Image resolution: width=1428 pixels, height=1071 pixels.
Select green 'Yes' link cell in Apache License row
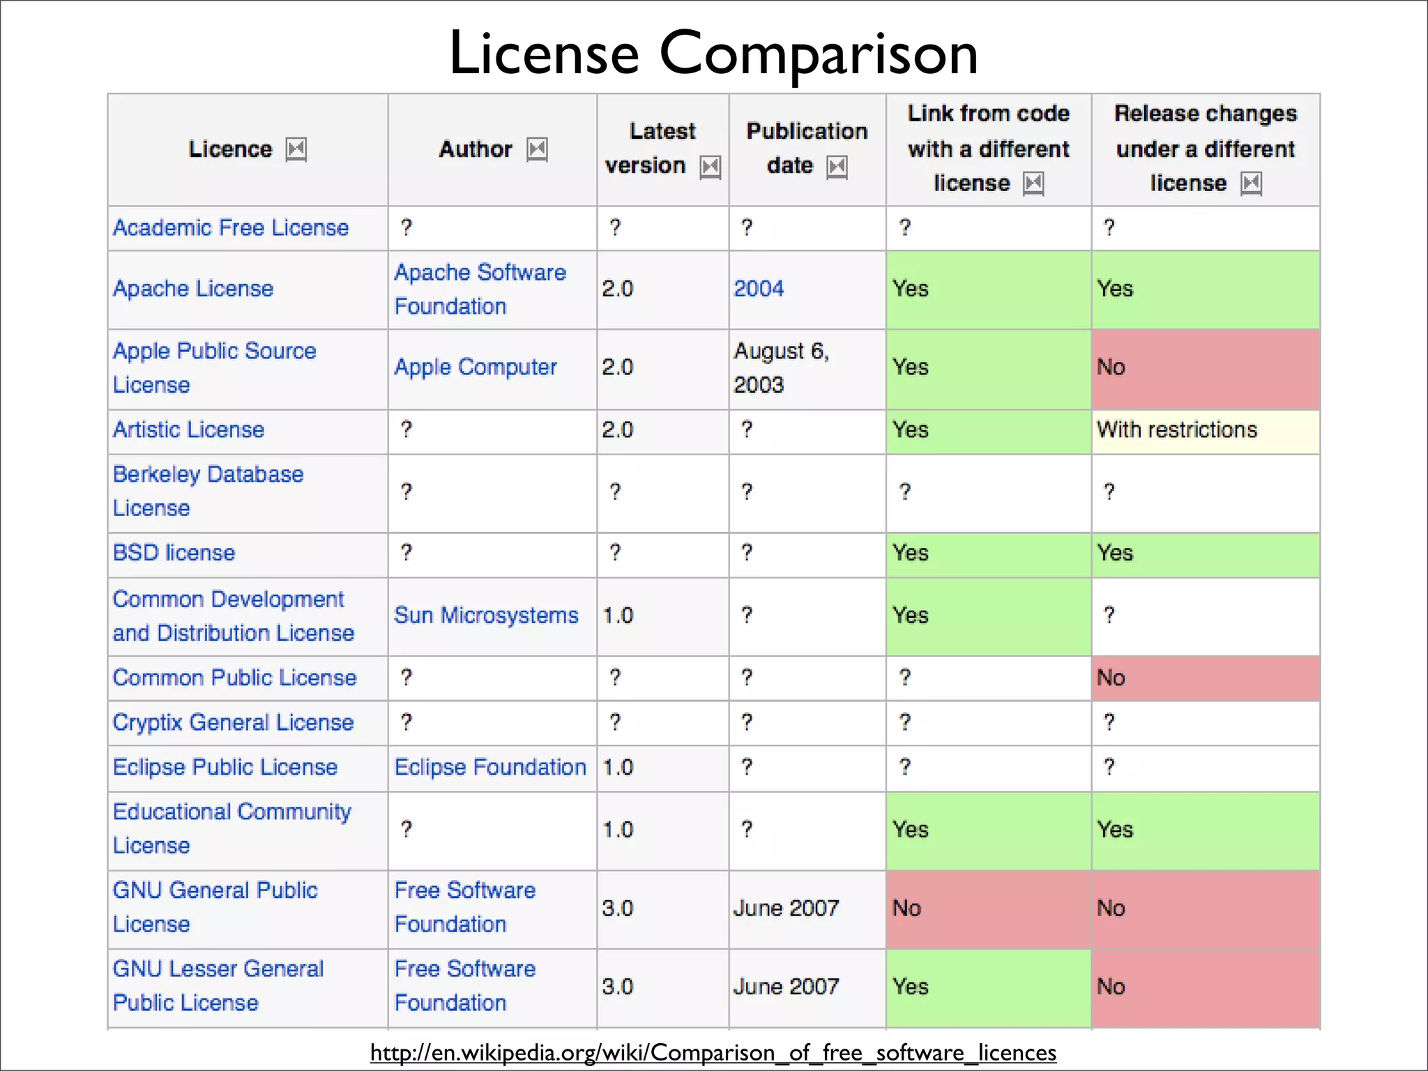click(x=989, y=289)
